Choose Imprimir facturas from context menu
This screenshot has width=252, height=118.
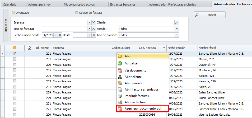pyautogui.click(x=143, y=96)
